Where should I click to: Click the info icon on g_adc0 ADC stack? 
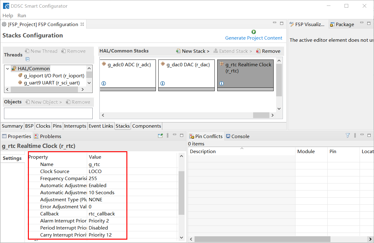(x=104, y=83)
